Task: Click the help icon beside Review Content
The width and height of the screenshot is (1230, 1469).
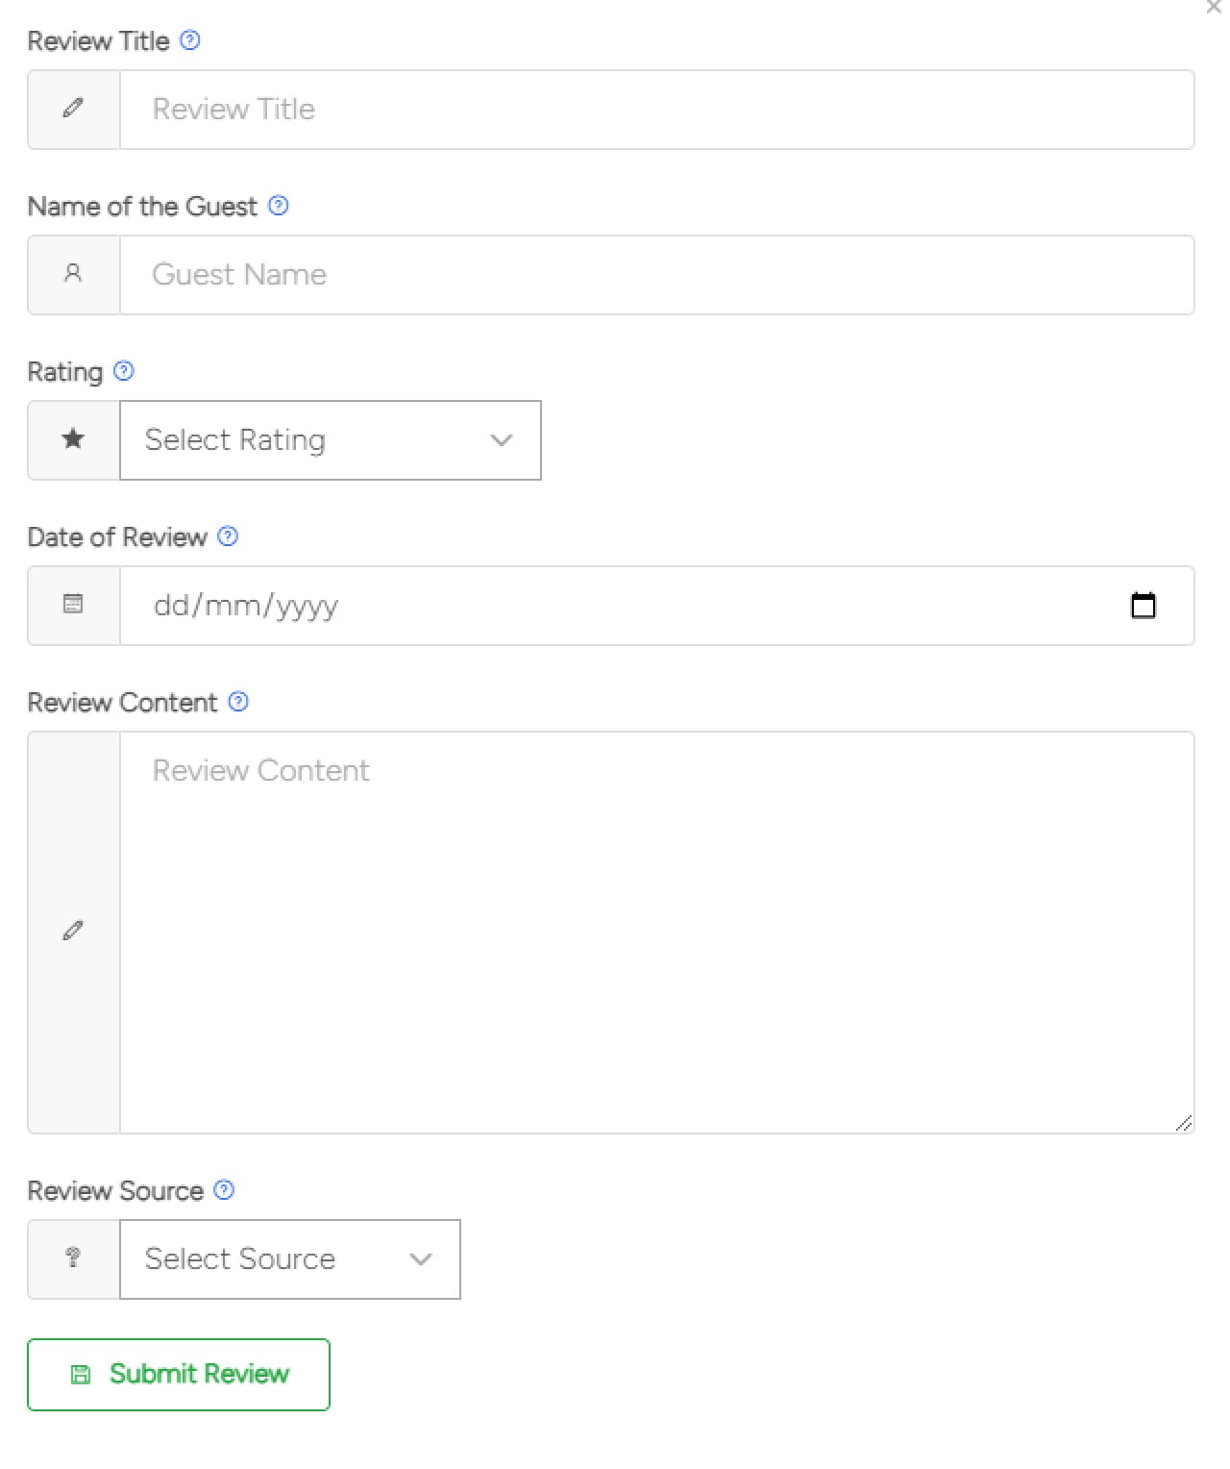Action: point(238,702)
